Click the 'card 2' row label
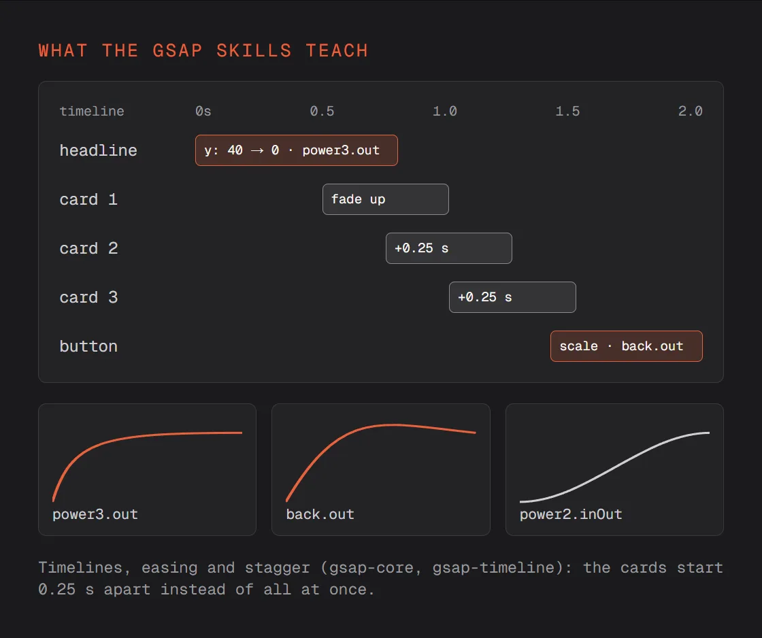The height and width of the screenshot is (638, 762). click(x=88, y=248)
